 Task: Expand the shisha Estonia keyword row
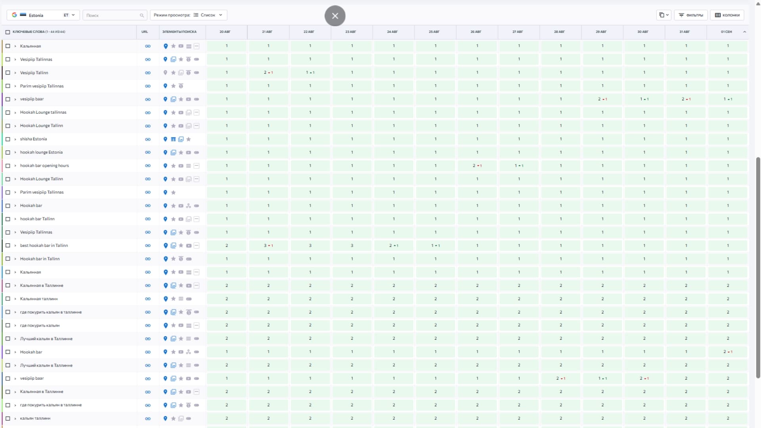pos(15,139)
